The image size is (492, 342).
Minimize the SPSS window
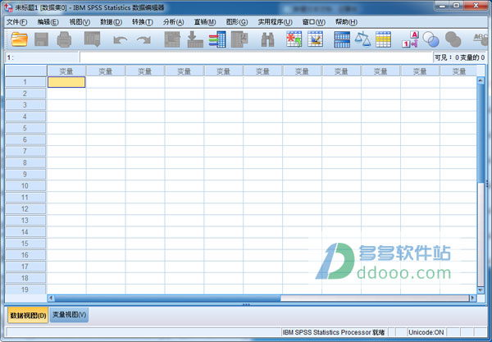coord(443,6)
